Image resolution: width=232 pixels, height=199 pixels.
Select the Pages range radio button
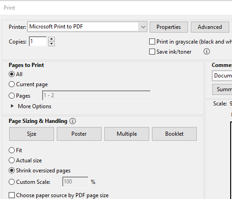click(x=12, y=96)
